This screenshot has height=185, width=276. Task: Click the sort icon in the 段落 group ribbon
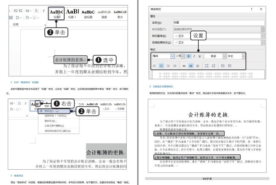pos(37,11)
